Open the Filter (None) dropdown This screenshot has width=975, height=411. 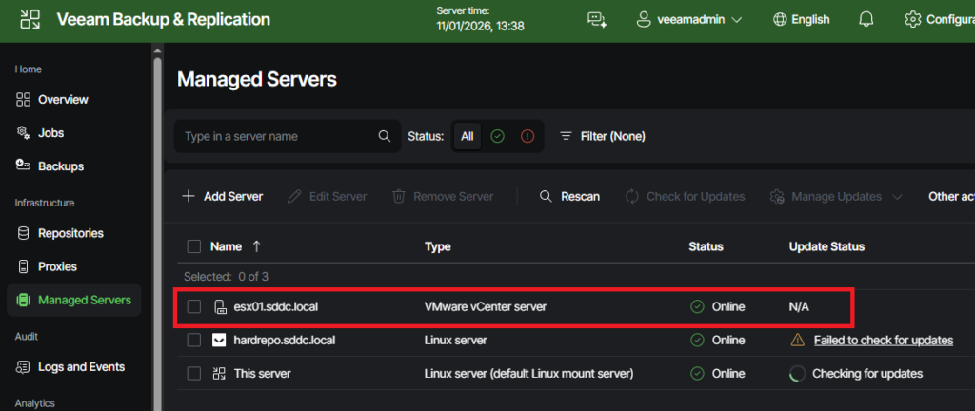pyautogui.click(x=603, y=136)
